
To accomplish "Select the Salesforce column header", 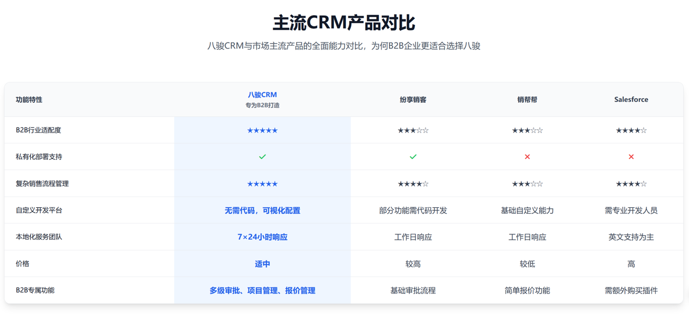I will tap(631, 100).
